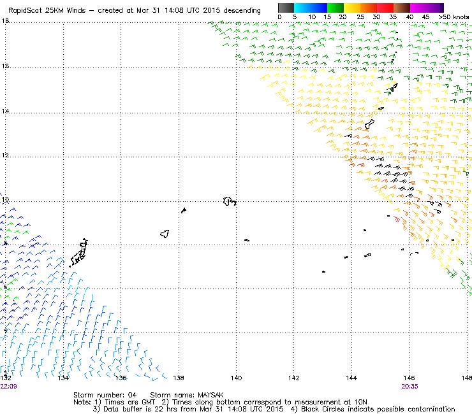Click the purple '22:09' time label
The height and width of the screenshot is (414, 472).
8,387
